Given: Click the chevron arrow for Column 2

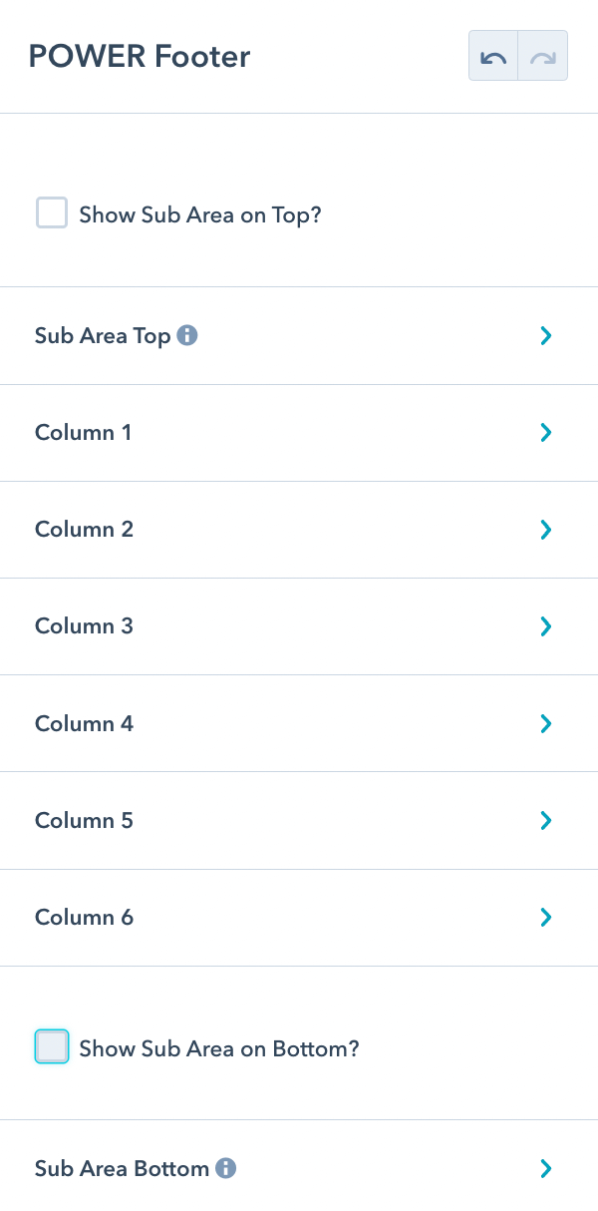Looking at the screenshot, I should point(545,530).
